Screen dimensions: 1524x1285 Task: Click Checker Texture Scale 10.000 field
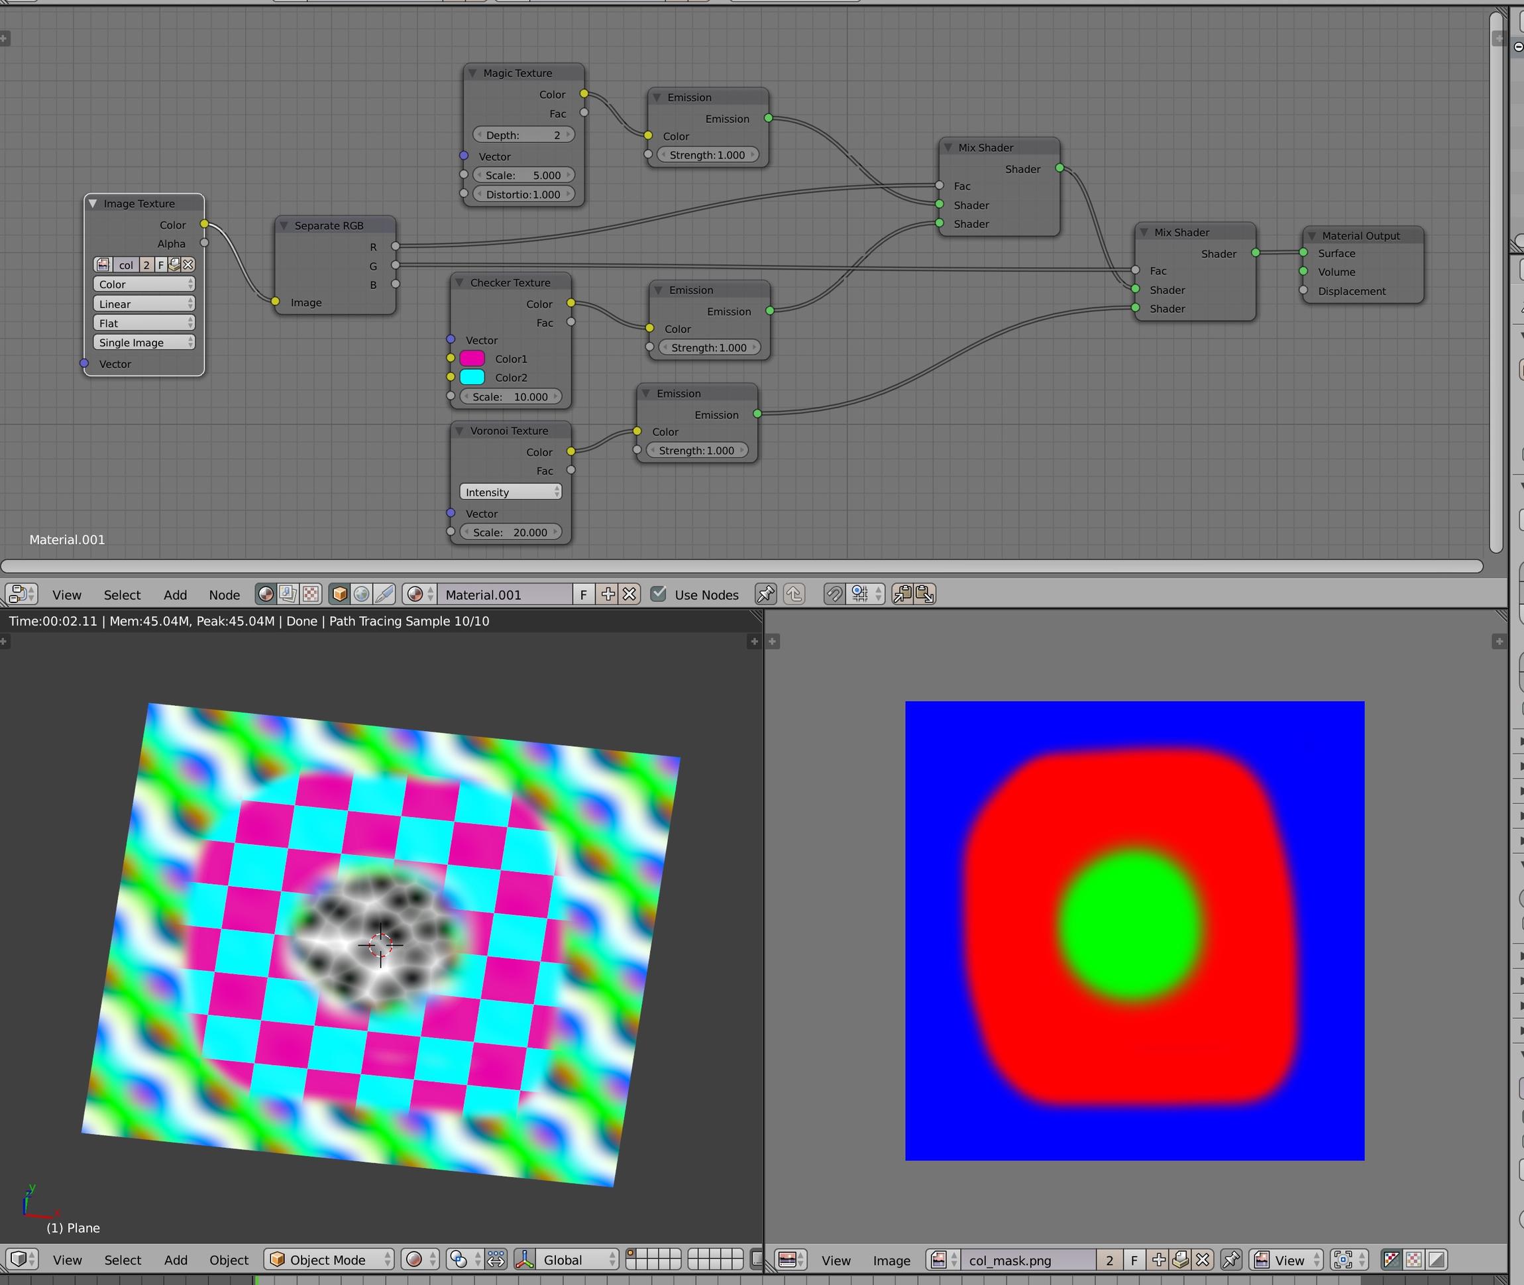coord(510,397)
